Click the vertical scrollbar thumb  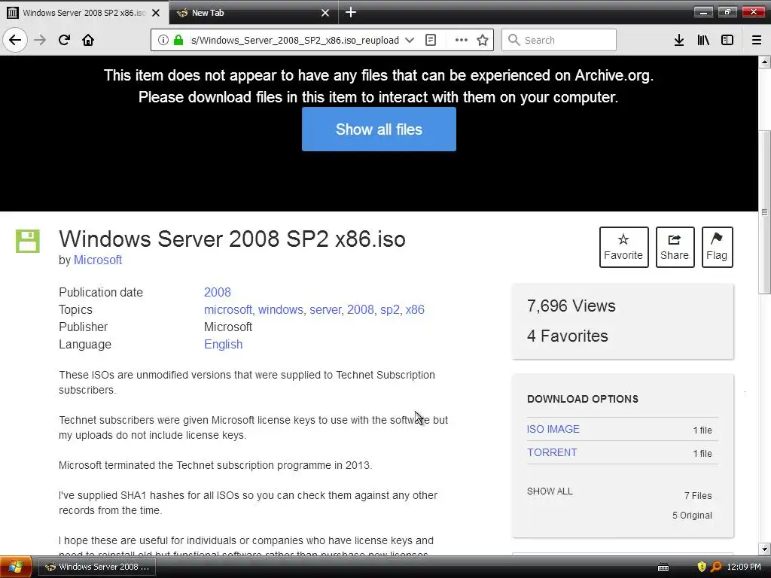point(764,211)
